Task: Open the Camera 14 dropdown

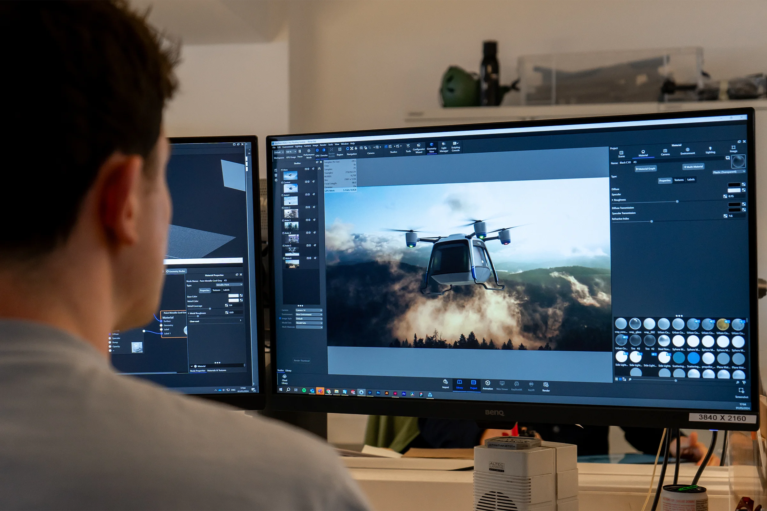Action: click(x=308, y=310)
